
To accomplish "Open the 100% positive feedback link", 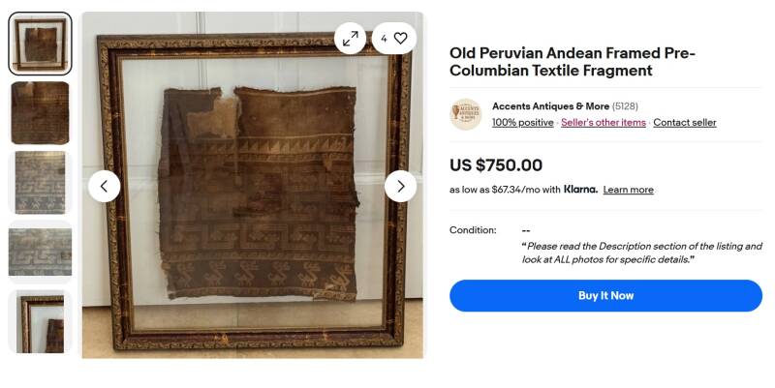I will click(x=523, y=123).
